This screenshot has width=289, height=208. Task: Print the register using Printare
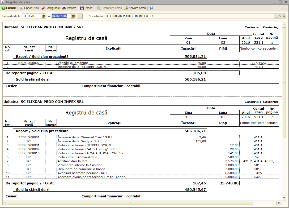click(69, 8)
